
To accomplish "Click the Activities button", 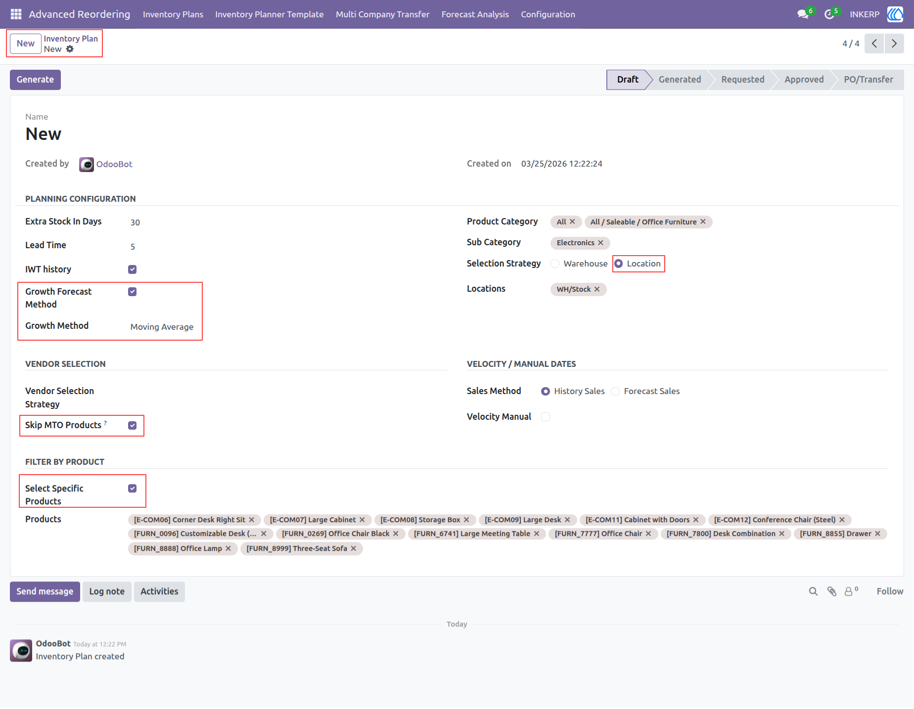I will (159, 591).
